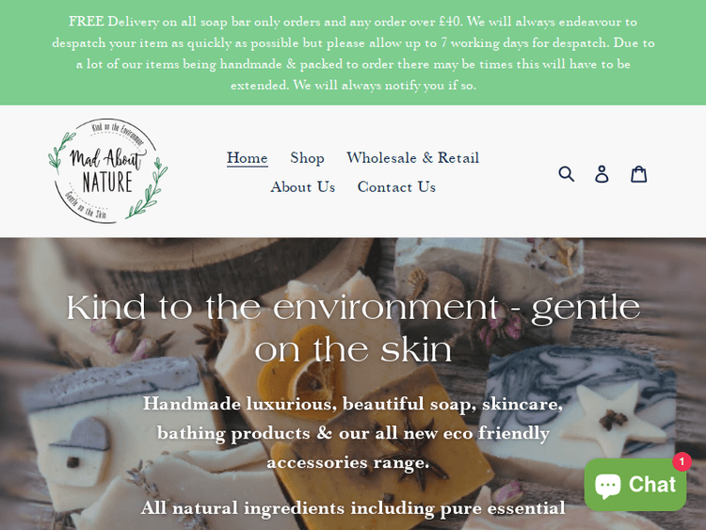Open Wholesale & Retail page
Image resolution: width=706 pixels, height=530 pixels.
pos(412,158)
